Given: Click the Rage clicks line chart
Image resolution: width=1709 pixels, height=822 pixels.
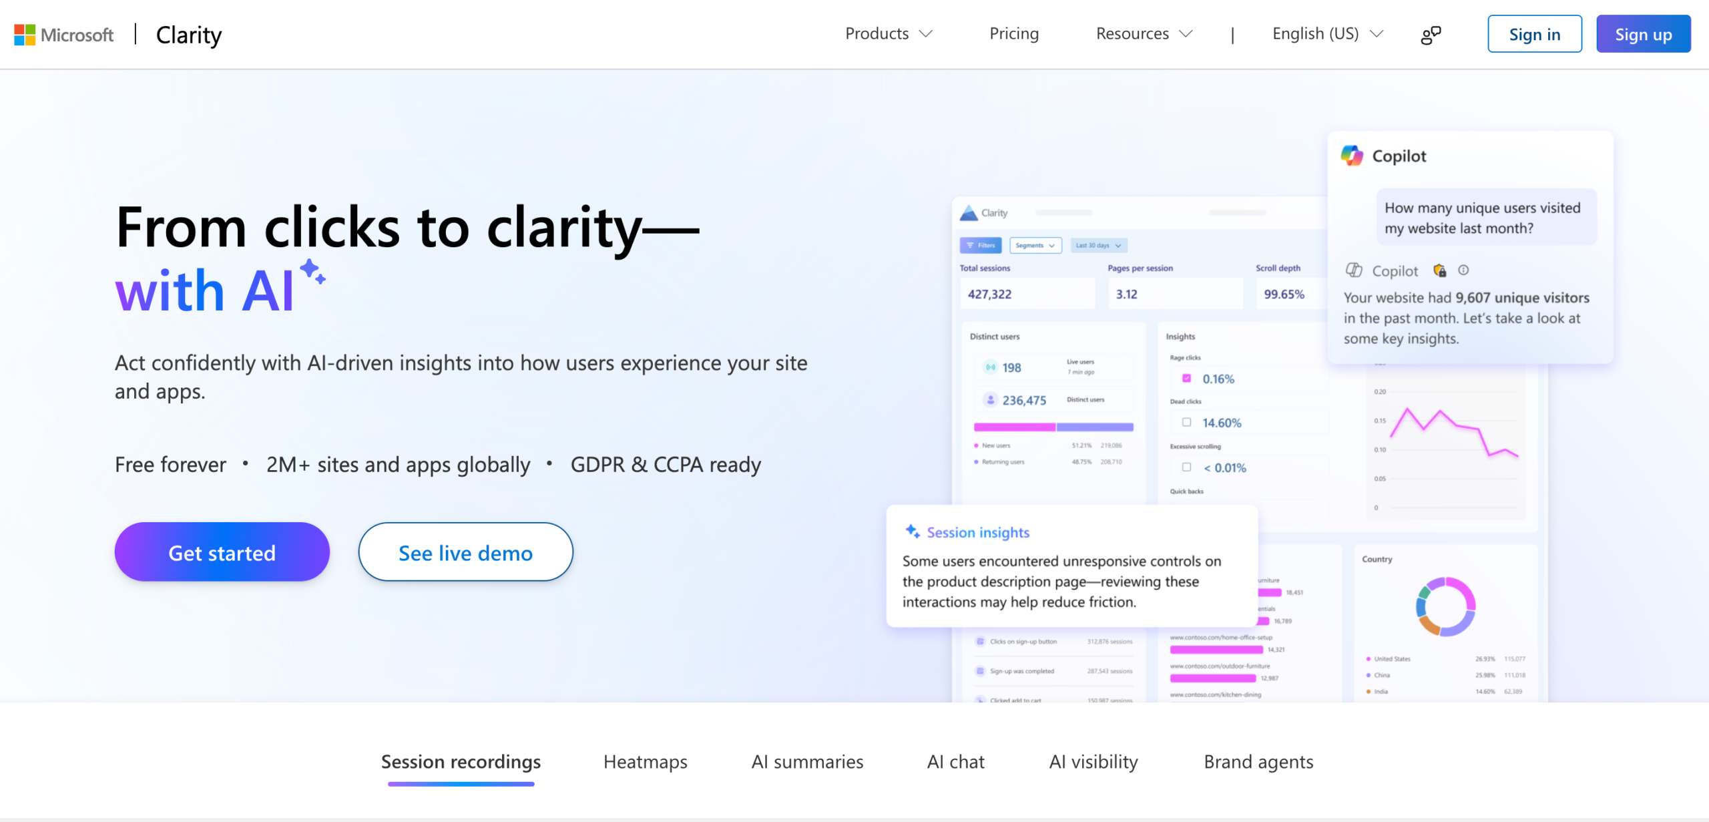Looking at the screenshot, I should 1454,433.
